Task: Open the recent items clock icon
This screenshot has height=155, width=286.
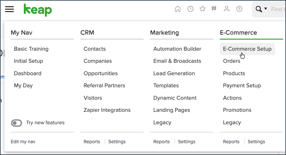Action: (190, 9)
